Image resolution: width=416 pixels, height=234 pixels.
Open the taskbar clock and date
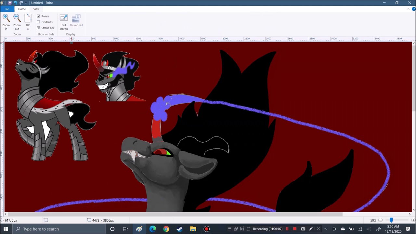click(x=393, y=229)
